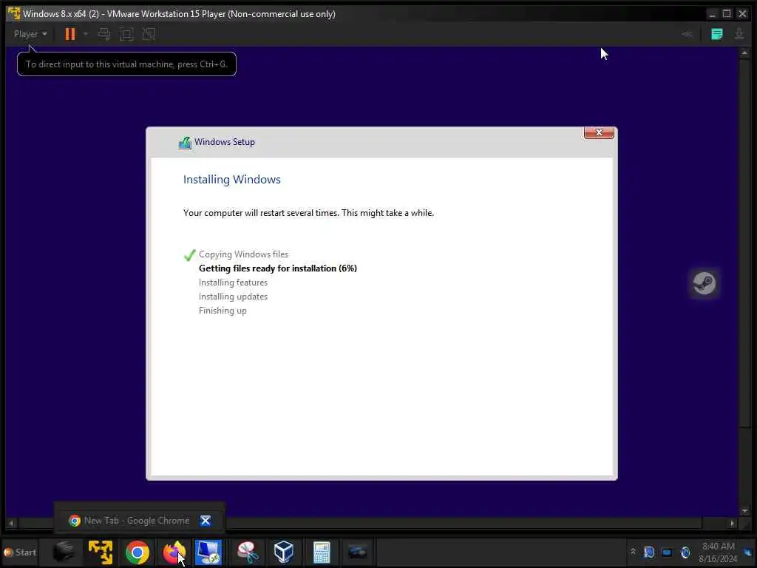Click the Windows Setup dialog icon
Screen dimensions: 757x568
tap(185, 143)
